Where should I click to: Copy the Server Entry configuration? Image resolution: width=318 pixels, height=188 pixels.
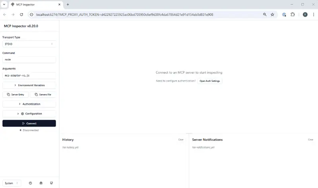click(x=16, y=95)
